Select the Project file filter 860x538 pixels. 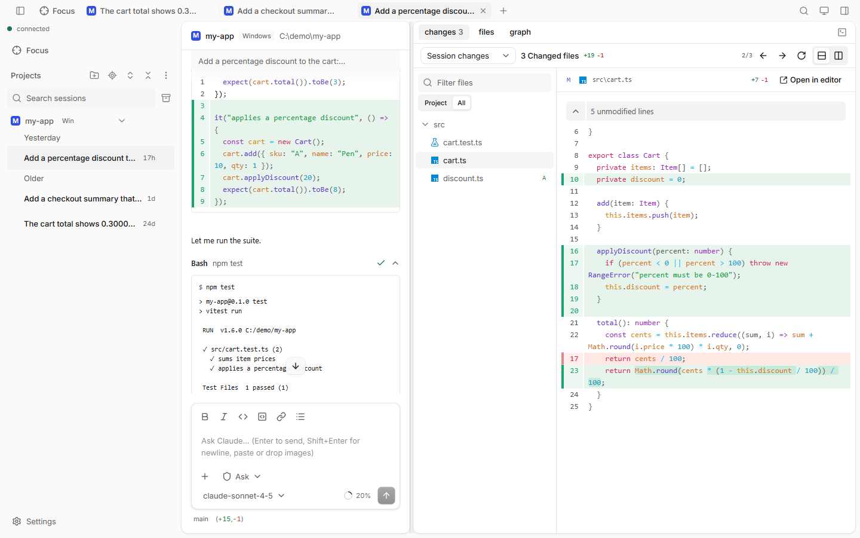click(x=435, y=103)
